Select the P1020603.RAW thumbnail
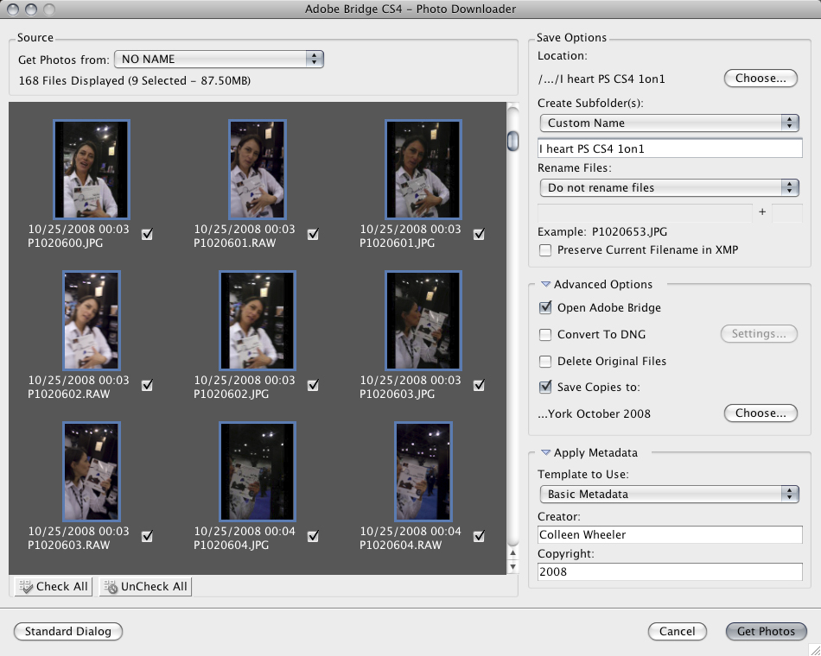 click(92, 472)
